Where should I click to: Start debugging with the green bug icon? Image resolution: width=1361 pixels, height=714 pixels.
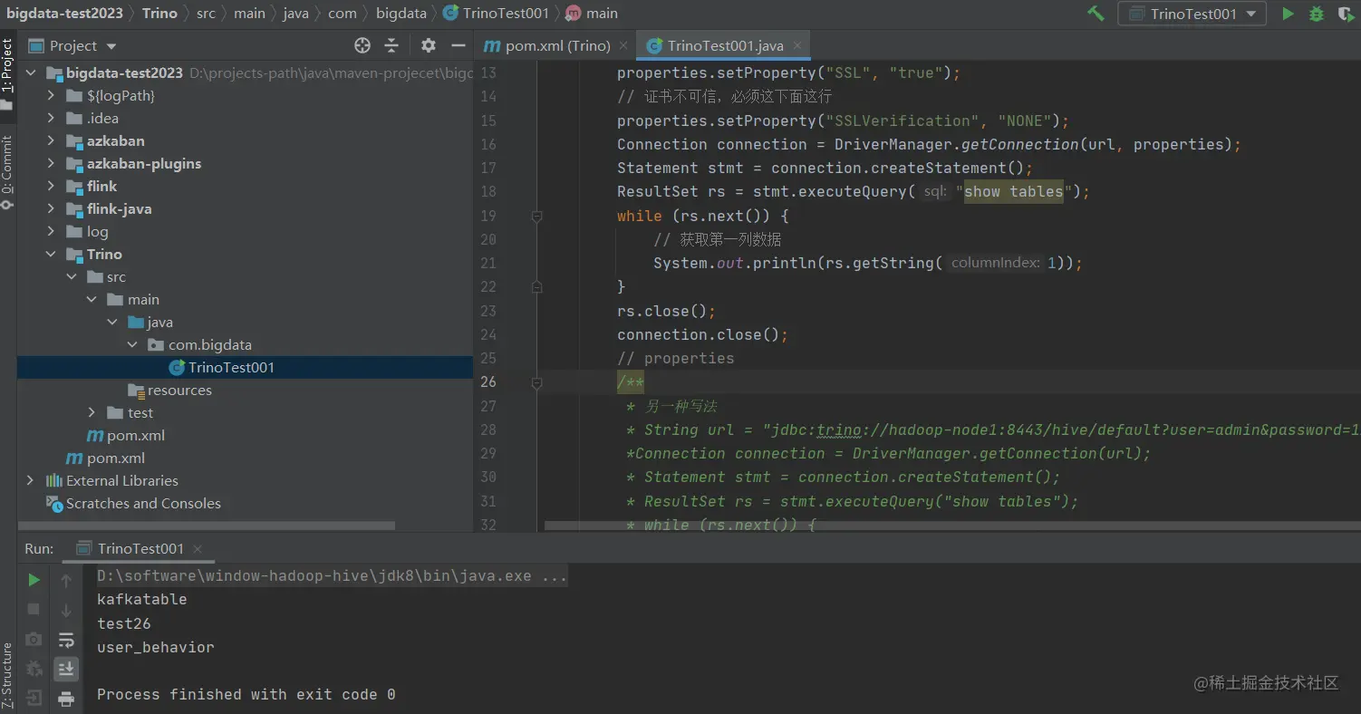pos(1317,14)
